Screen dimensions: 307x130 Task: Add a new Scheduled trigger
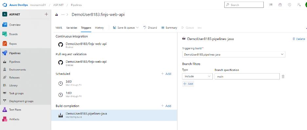point(166,74)
